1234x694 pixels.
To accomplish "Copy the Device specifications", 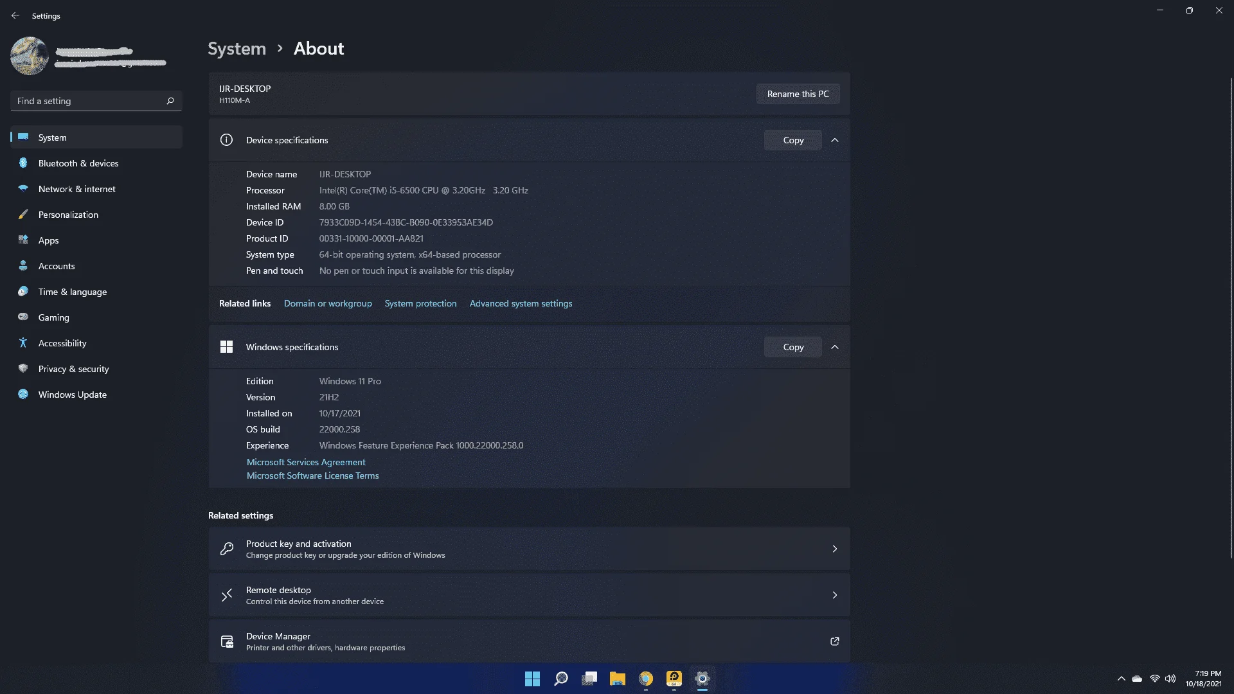I will click(x=793, y=140).
